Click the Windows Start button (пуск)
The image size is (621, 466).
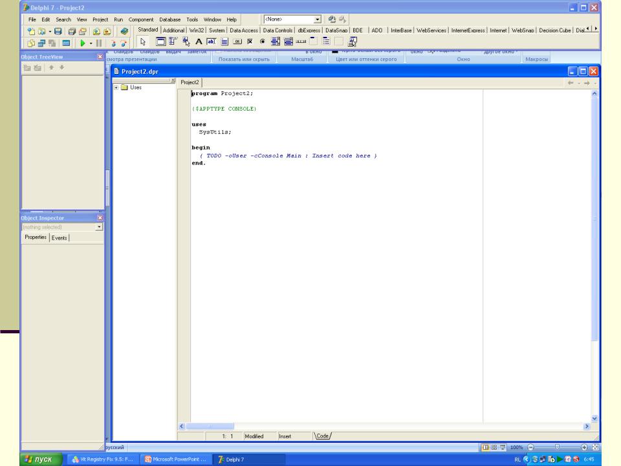click(41, 460)
